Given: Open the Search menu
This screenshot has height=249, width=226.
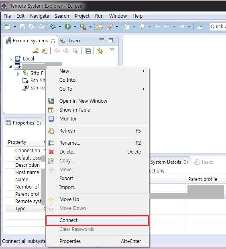Looking at the screenshot, I should [62, 16].
